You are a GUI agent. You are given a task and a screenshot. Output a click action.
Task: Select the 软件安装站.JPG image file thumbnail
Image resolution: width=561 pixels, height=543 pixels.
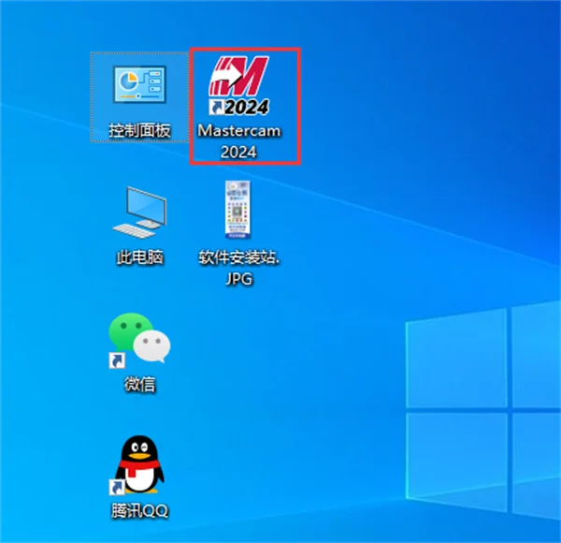tap(237, 210)
